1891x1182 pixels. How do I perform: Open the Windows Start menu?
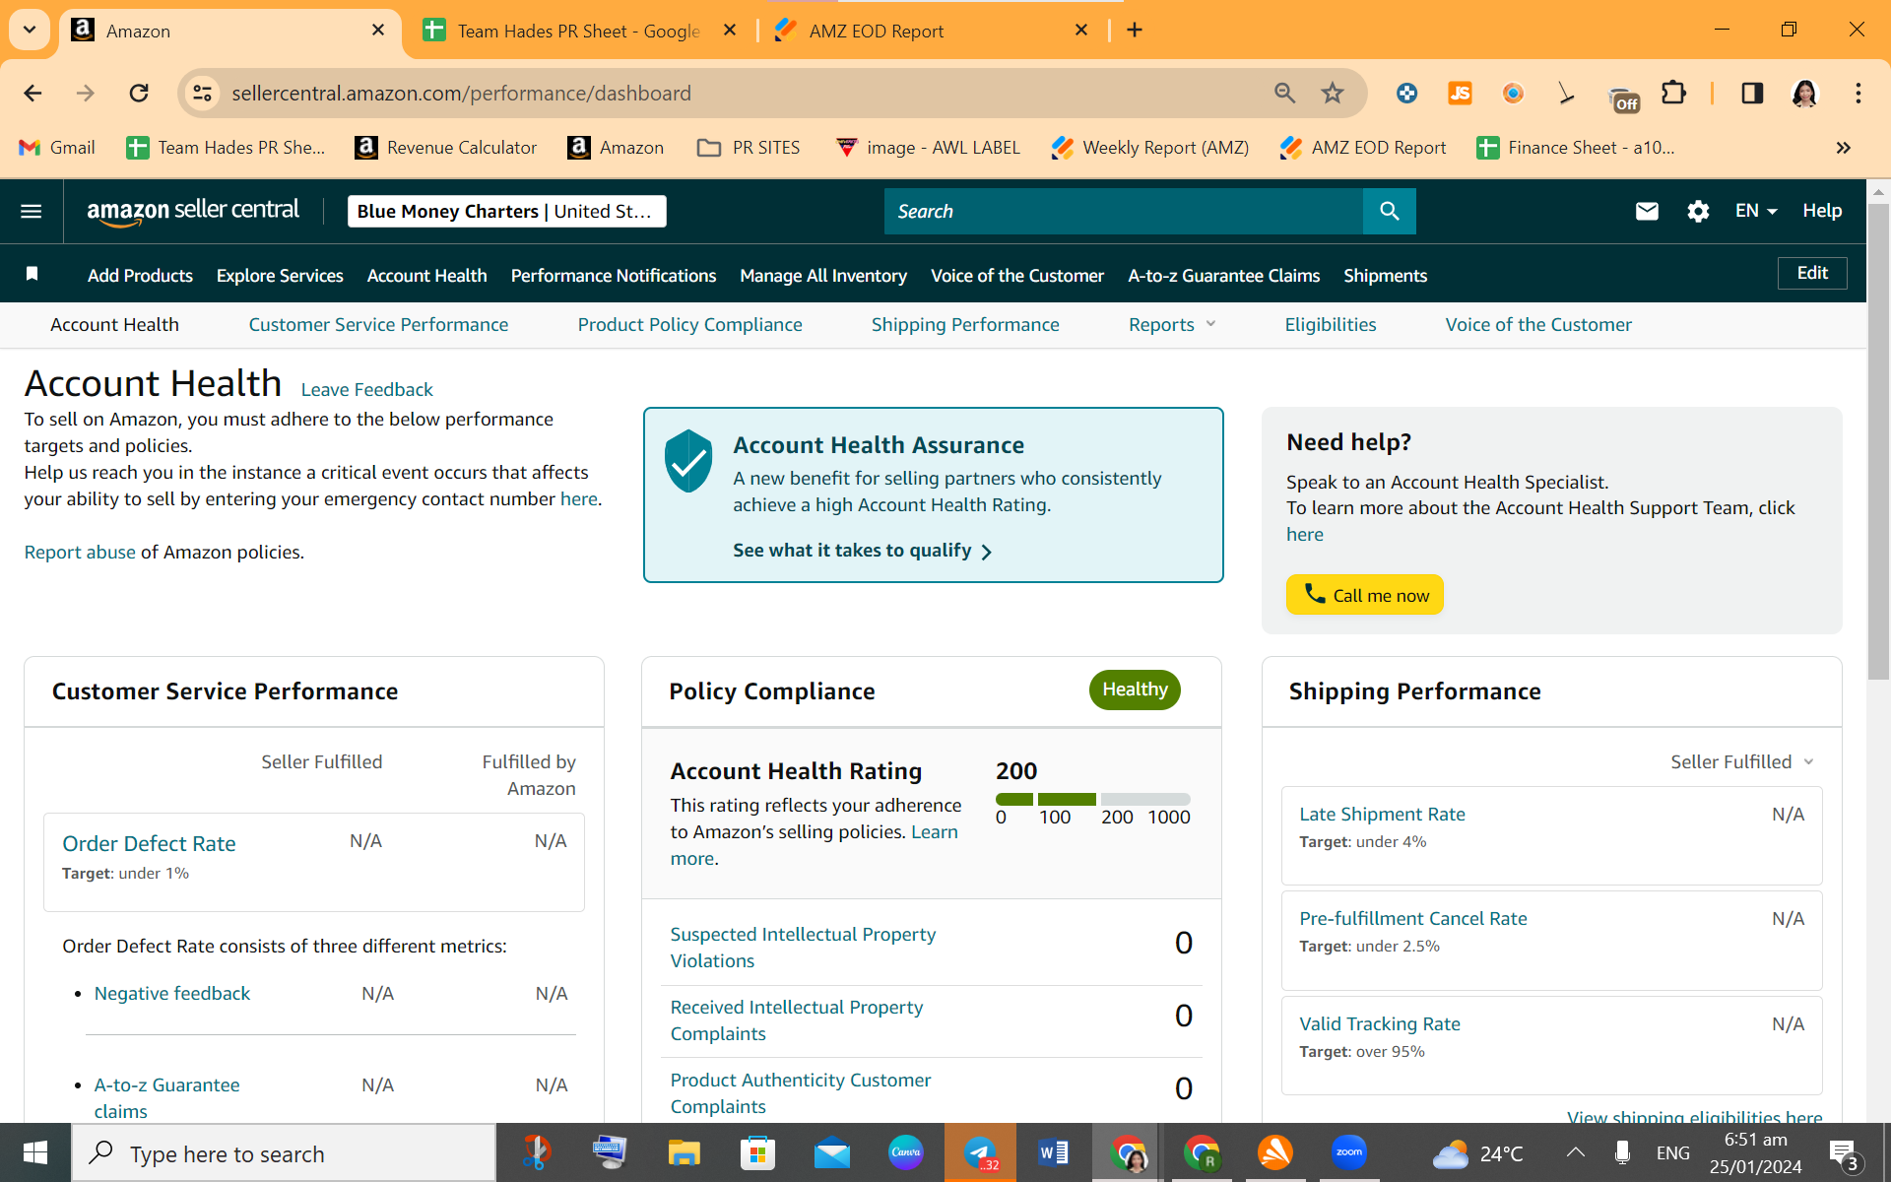[x=35, y=1153]
